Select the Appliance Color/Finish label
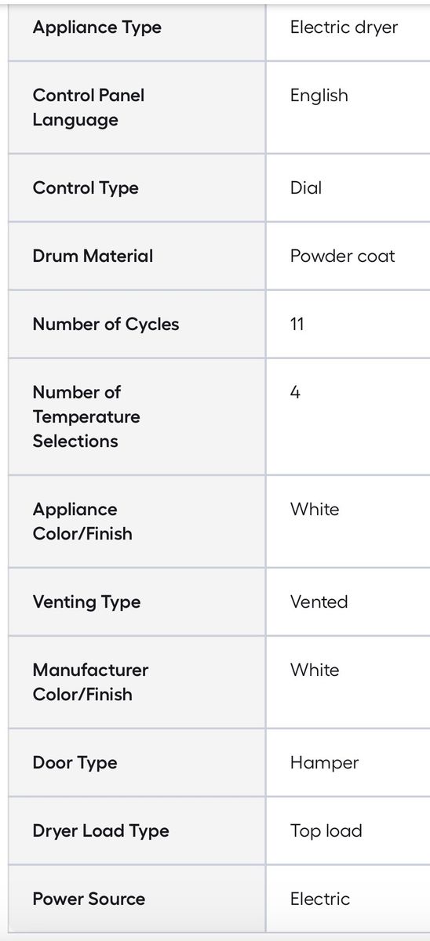Screen dimensions: 430x941 (x=82, y=521)
